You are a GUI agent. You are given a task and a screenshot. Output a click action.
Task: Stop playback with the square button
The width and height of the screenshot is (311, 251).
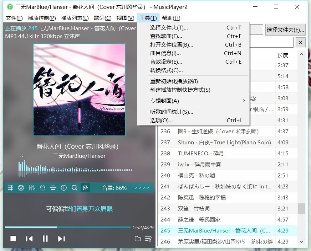click(13, 239)
